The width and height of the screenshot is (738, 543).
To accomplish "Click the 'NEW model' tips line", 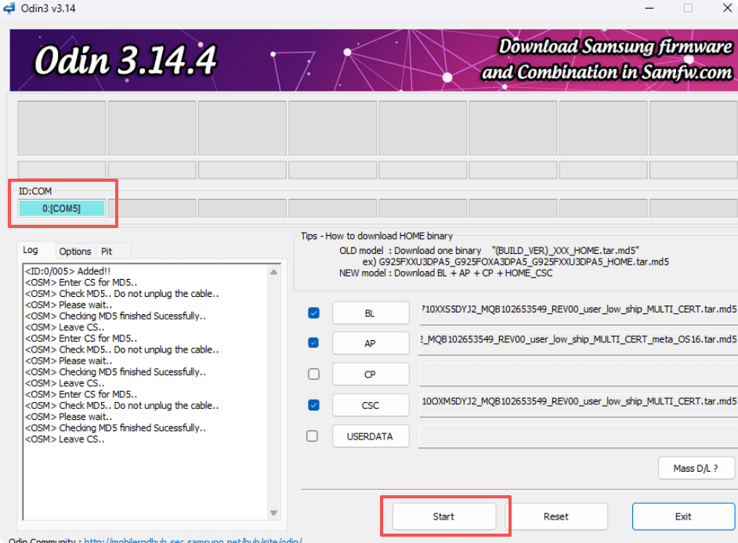I will pos(446,273).
